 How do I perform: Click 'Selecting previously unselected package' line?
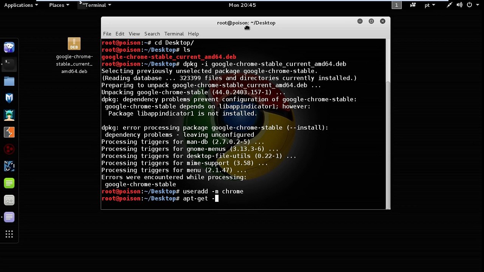tap(209, 71)
